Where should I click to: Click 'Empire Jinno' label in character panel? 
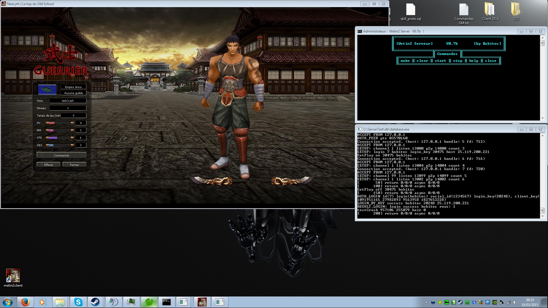(73, 87)
